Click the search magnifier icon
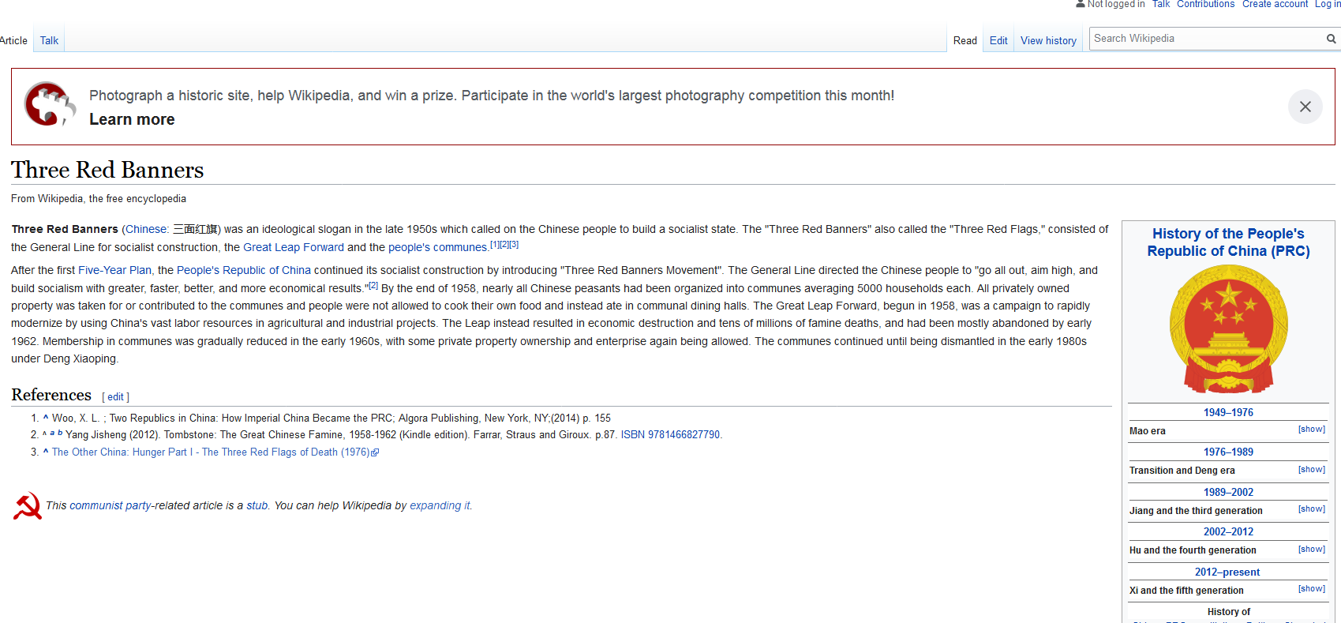The height and width of the screenshot is (623, 1341). click(1331, 39)
